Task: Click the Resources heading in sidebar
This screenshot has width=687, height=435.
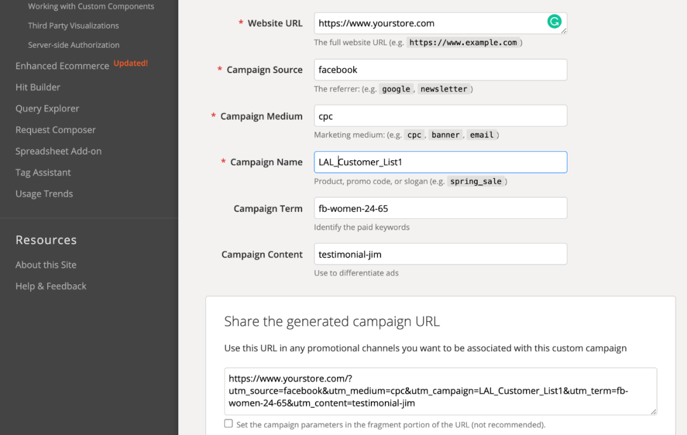Action: [x=46, y=240]
